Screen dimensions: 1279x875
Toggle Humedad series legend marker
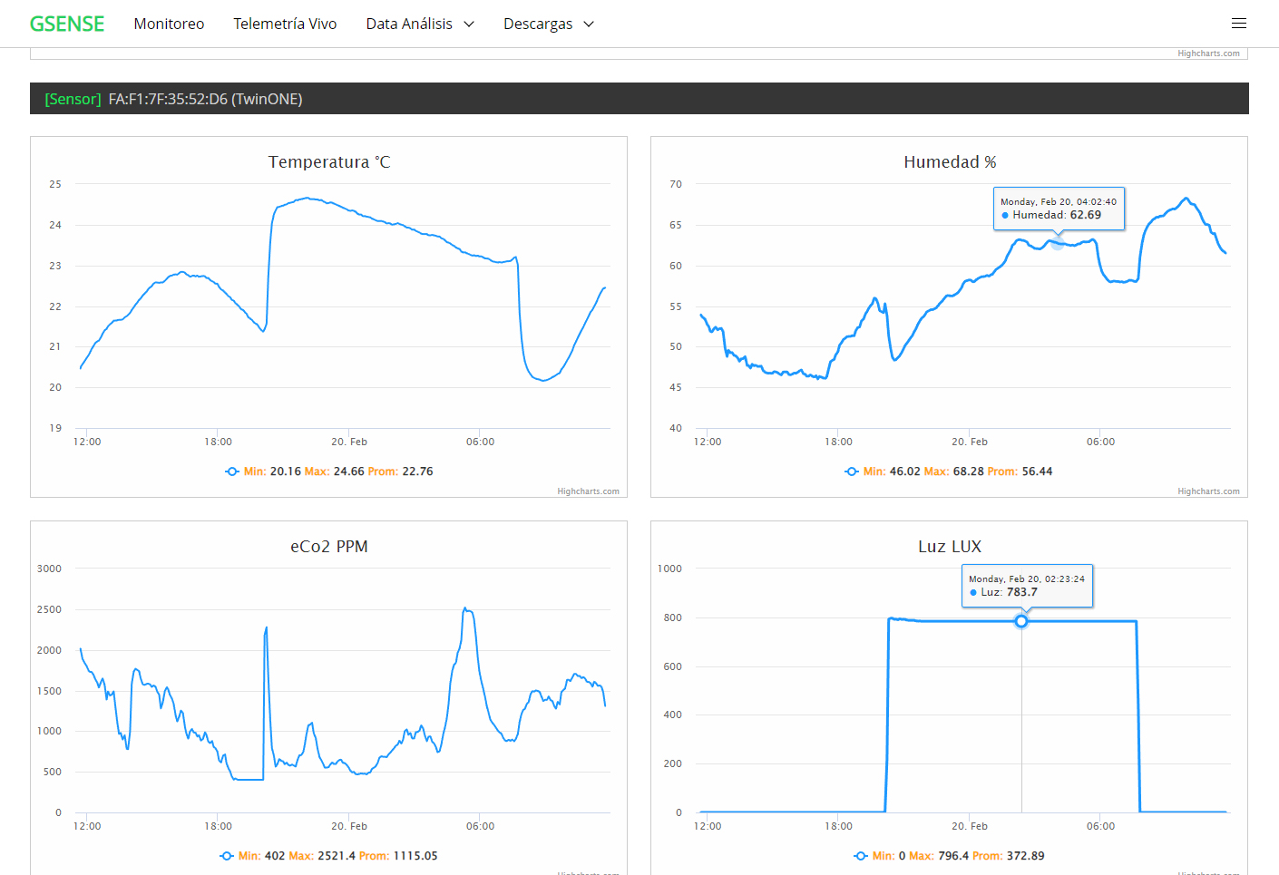coord(852,472)
